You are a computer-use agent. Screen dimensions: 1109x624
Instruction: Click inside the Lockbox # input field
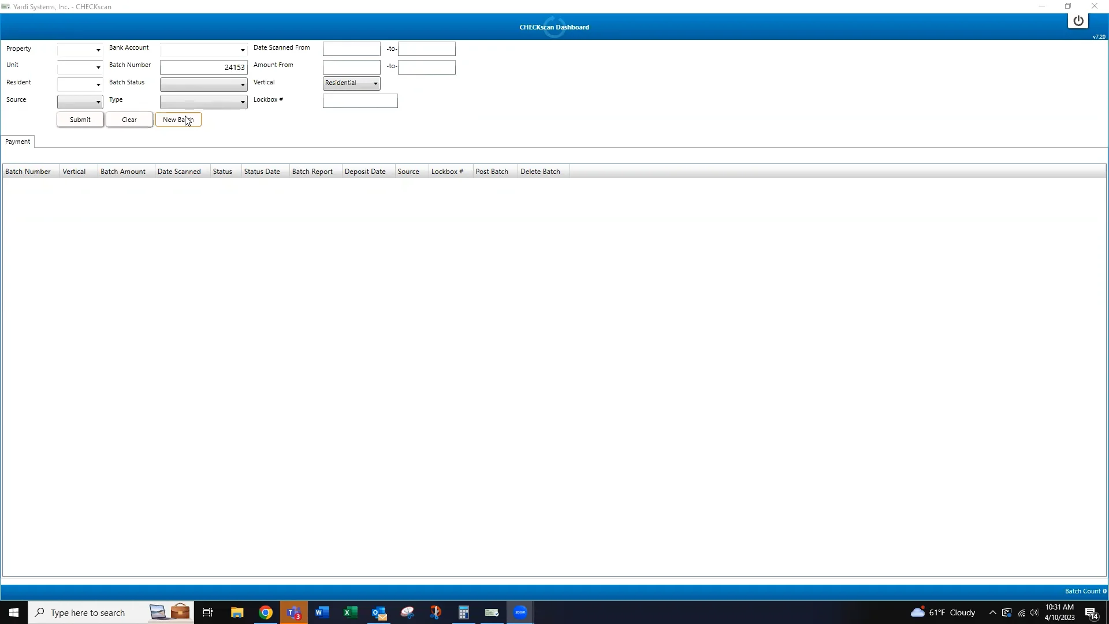359,101
